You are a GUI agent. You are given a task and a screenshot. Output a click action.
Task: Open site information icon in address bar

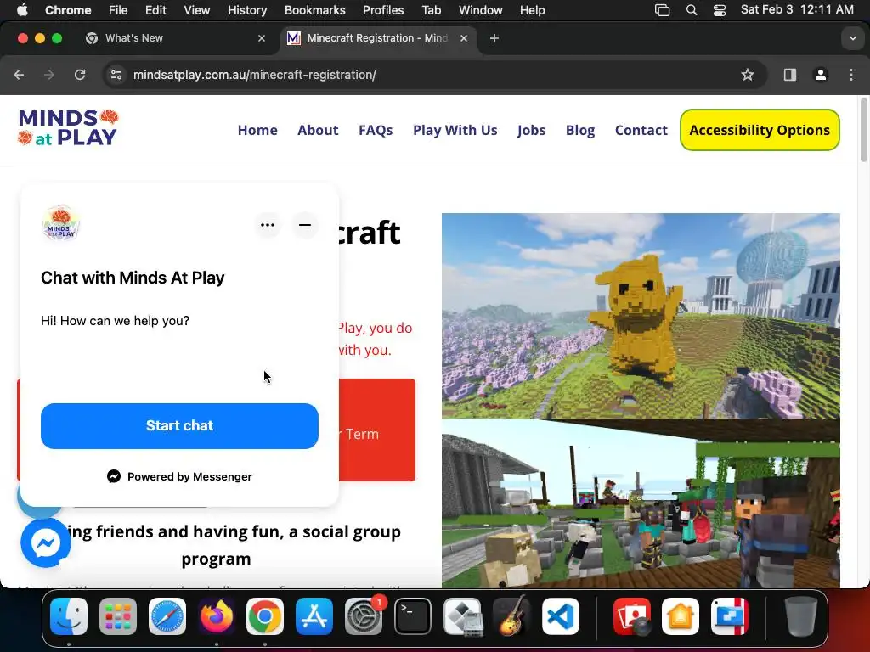[116, 75]
